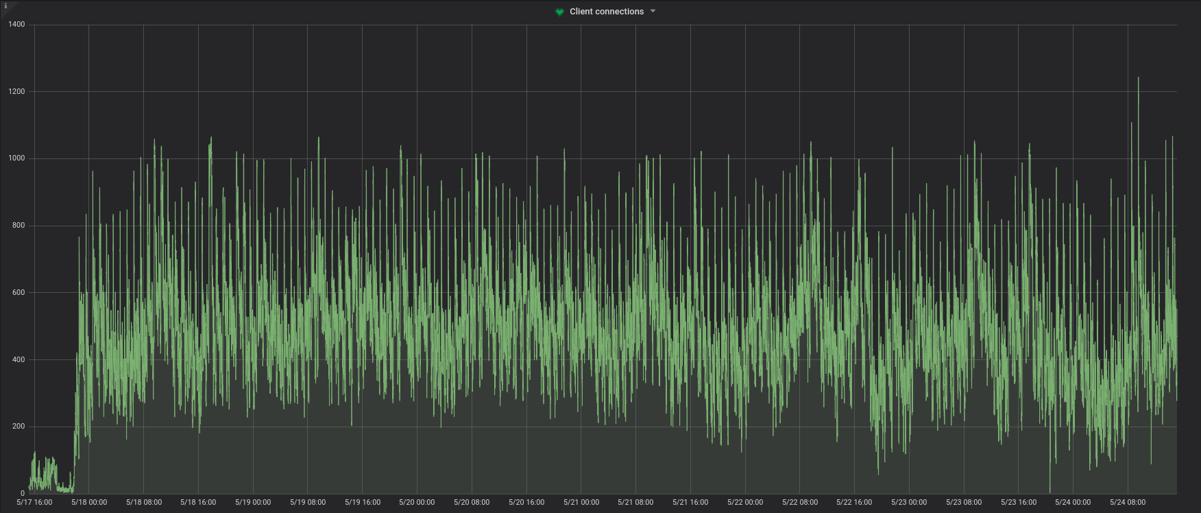This screenshot has width=1201, height=513.
Task: Click the 5/18 00:00 time axis label
Action: [89, 502]
